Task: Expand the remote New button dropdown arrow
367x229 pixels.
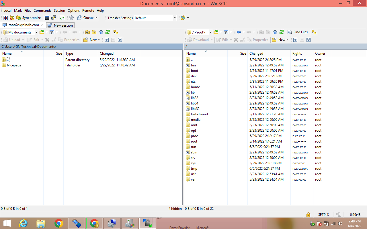Action: click(x=287, y=40)
